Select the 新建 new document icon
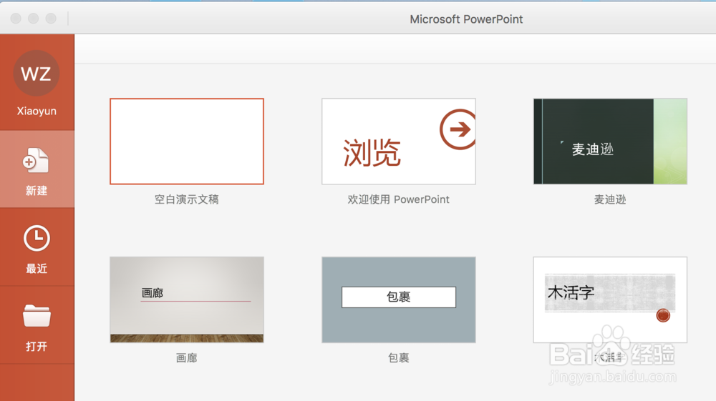716x401 pixels. click(36, 160)
